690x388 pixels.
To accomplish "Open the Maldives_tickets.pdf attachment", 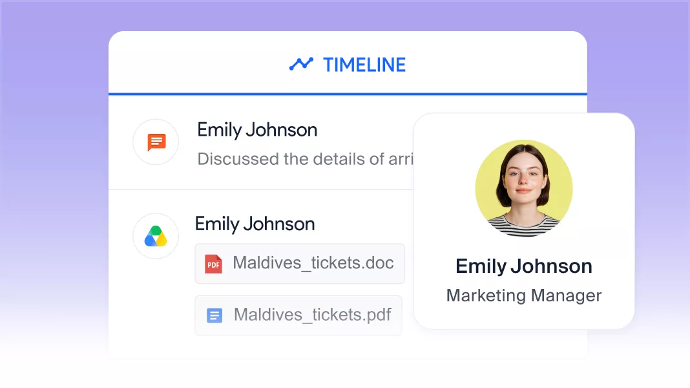I will pyautogui.click(x=298, y=316).
